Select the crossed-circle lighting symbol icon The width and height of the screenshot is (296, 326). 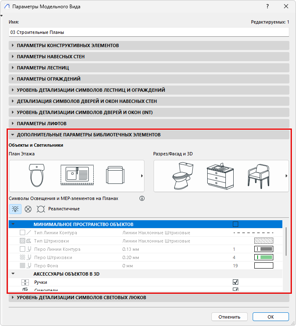[x=28, y=209]
